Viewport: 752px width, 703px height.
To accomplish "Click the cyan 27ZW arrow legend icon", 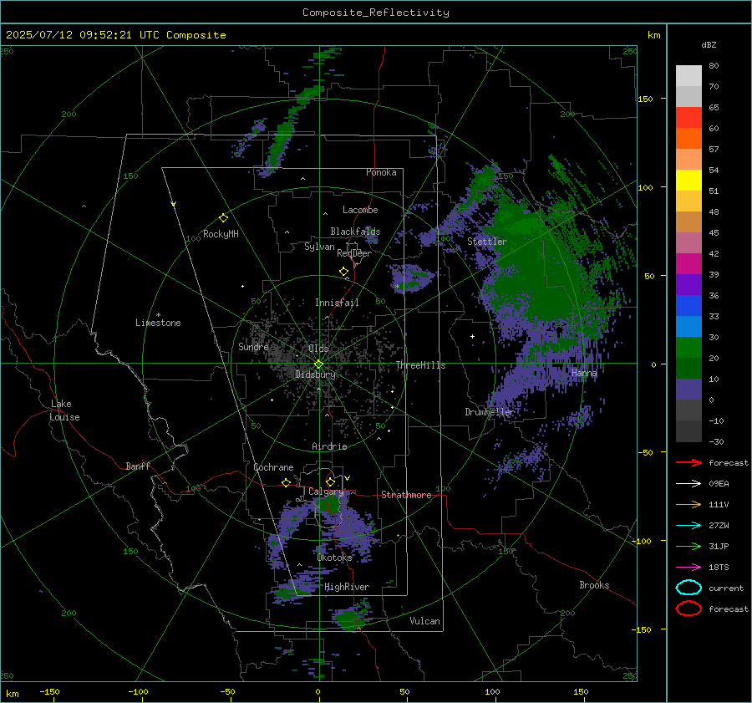I will [x=688, y=525].
